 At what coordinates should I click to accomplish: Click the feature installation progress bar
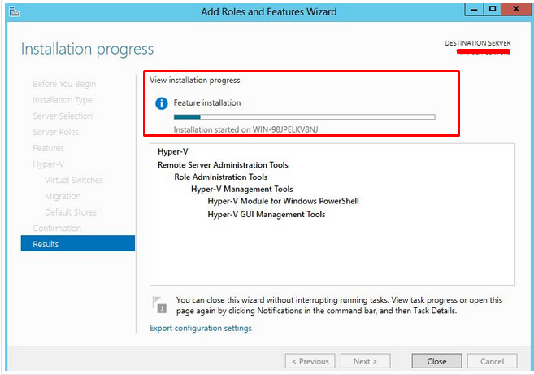coord(305,117)
